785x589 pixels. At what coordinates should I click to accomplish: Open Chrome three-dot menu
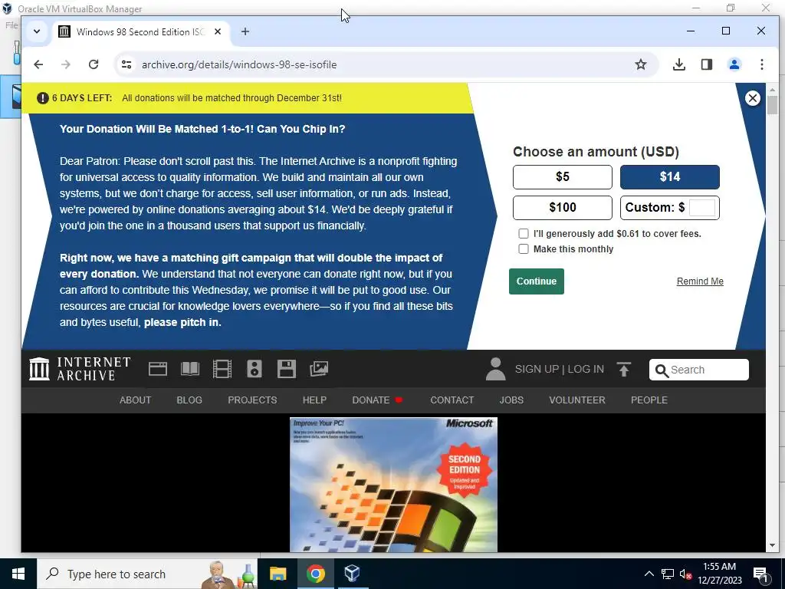click(761, 64)
